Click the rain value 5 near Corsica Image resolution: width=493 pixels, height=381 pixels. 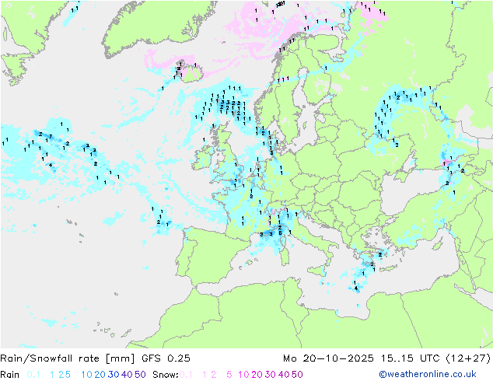click(281, 233)
